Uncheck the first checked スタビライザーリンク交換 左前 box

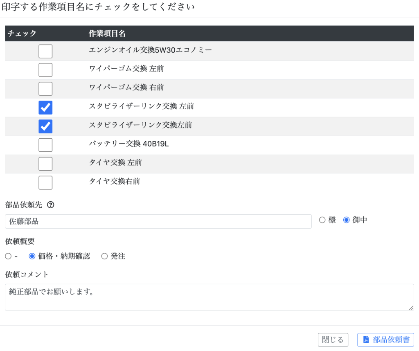tap(45, 108)
